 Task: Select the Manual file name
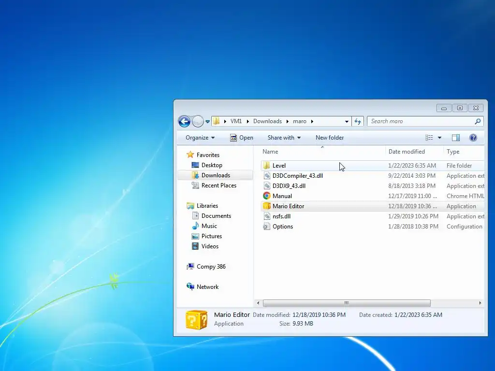point(282,196)
